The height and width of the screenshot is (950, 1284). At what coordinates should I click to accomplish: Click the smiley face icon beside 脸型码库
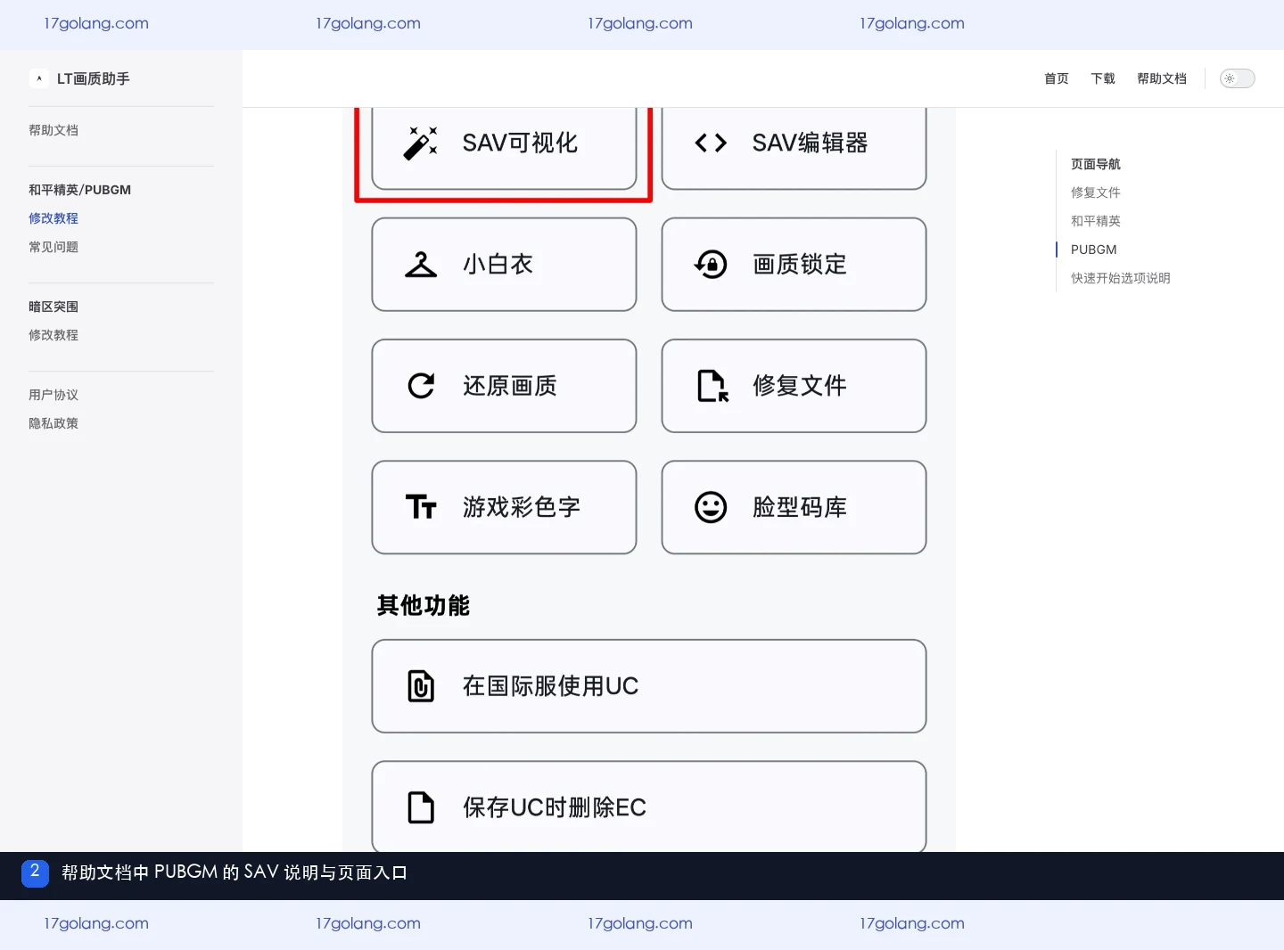711,507
